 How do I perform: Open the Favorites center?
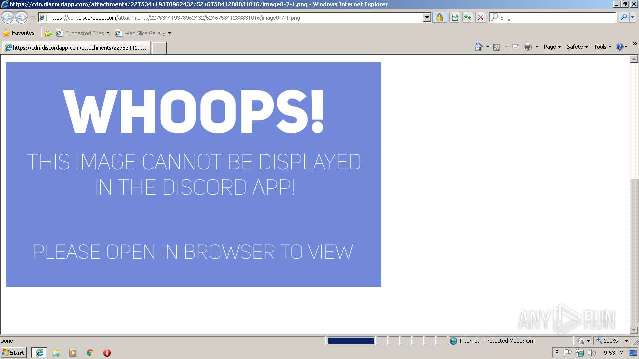[19, 33]
